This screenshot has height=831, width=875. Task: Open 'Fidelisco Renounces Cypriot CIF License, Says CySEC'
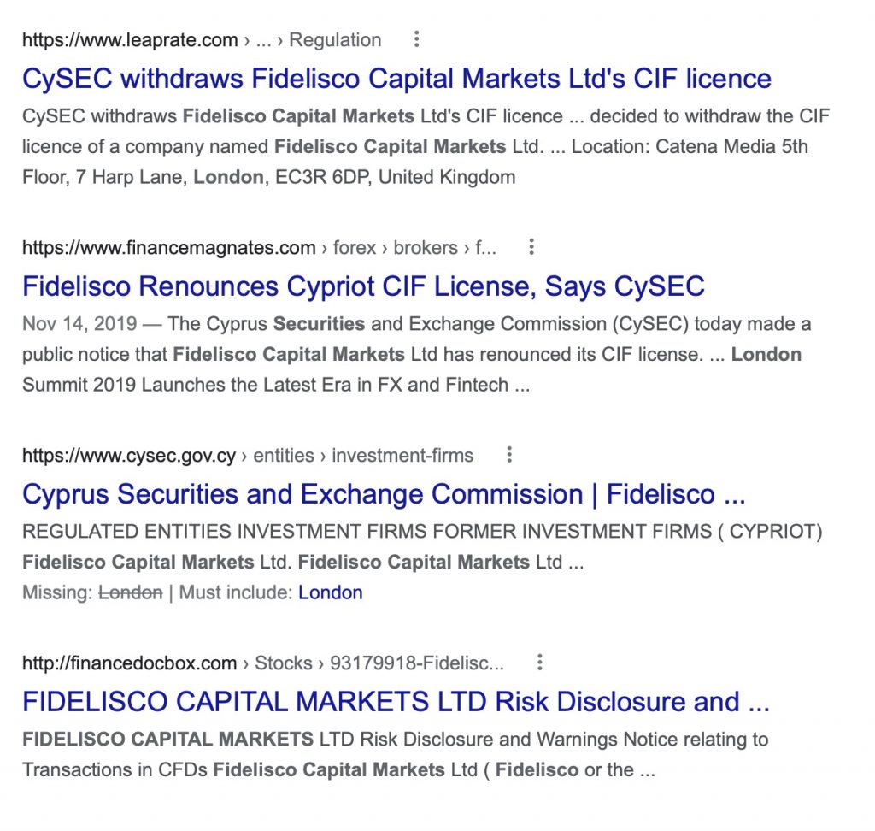[363, 286]
